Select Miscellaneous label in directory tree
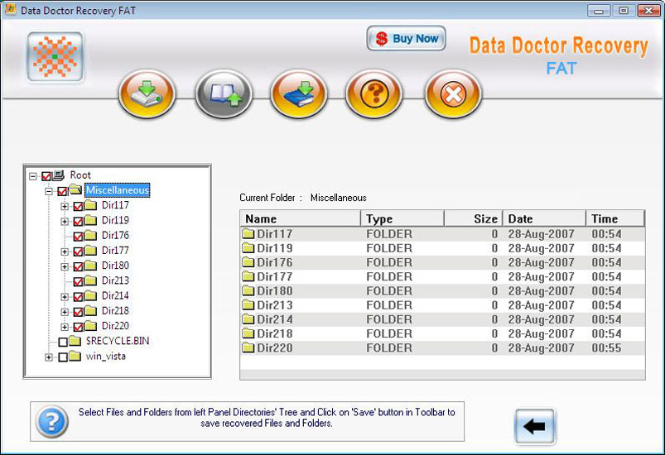665x455 pixels. coord(118,190)
